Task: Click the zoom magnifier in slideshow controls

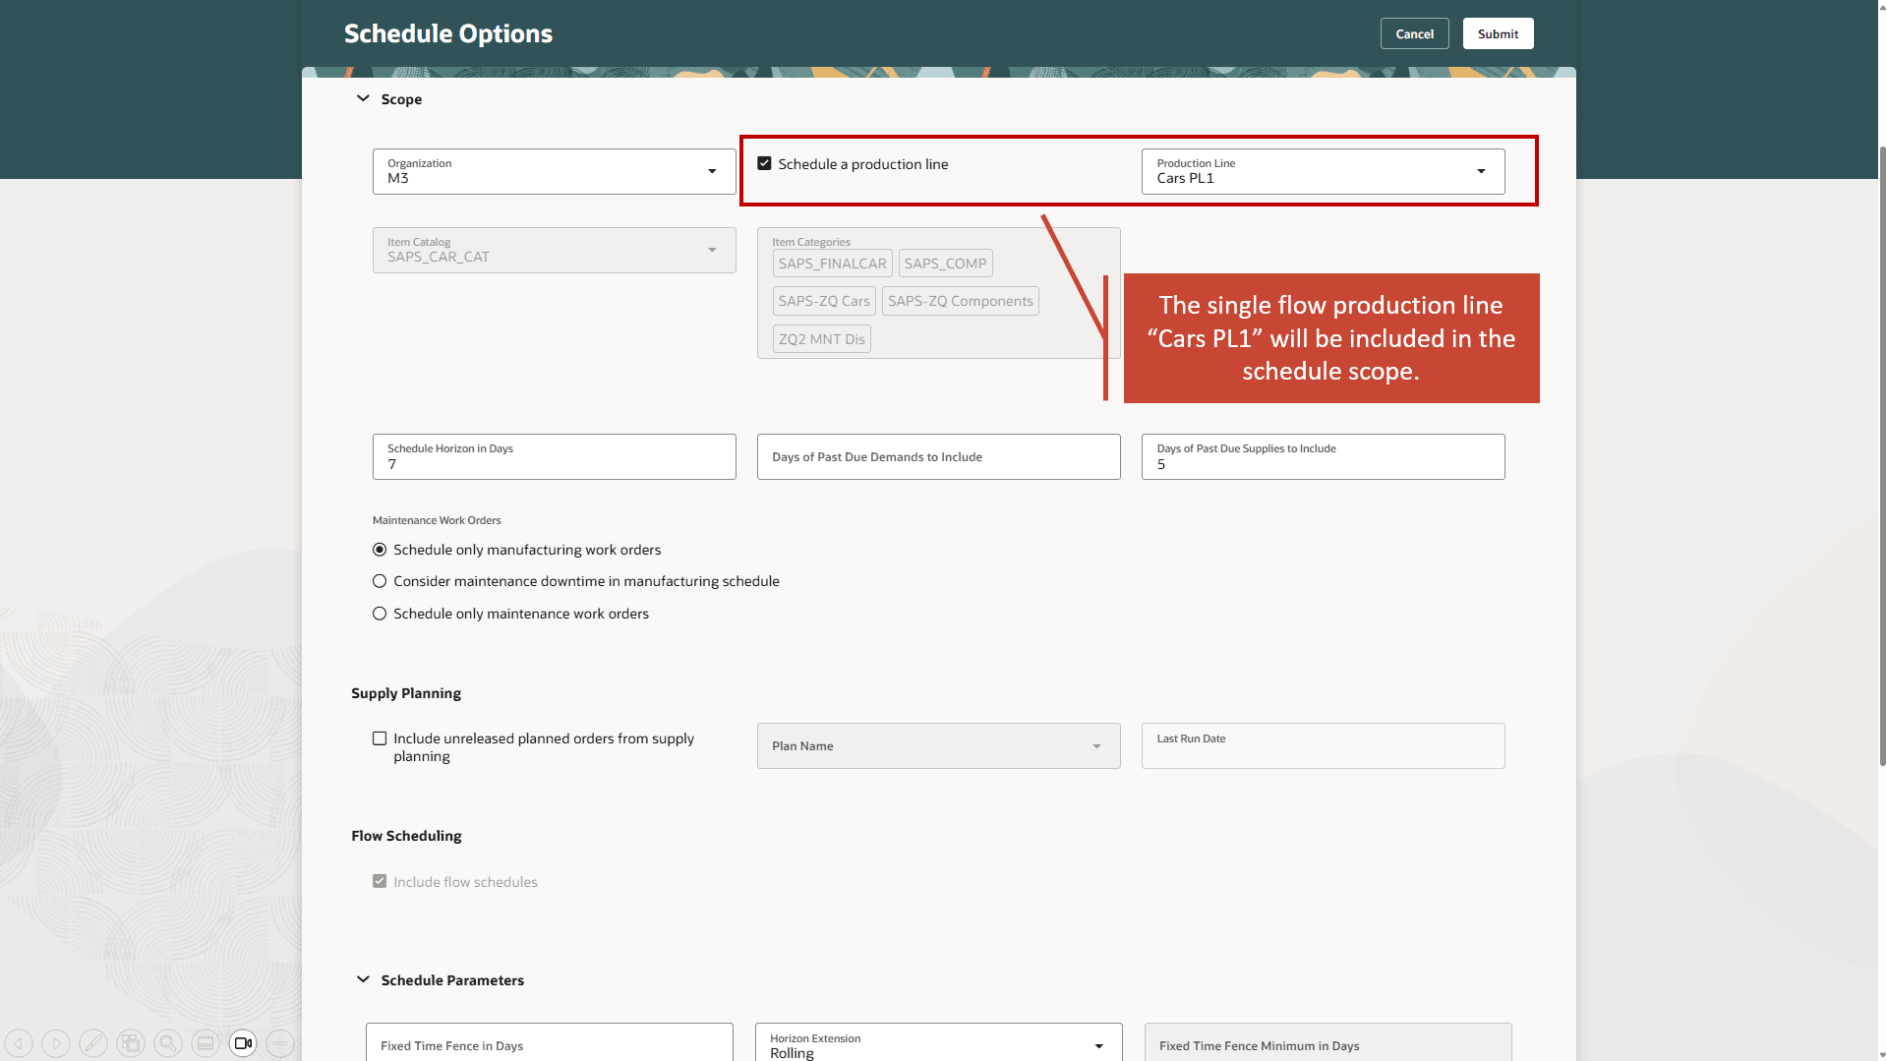Action: [x=168, y=1043]
